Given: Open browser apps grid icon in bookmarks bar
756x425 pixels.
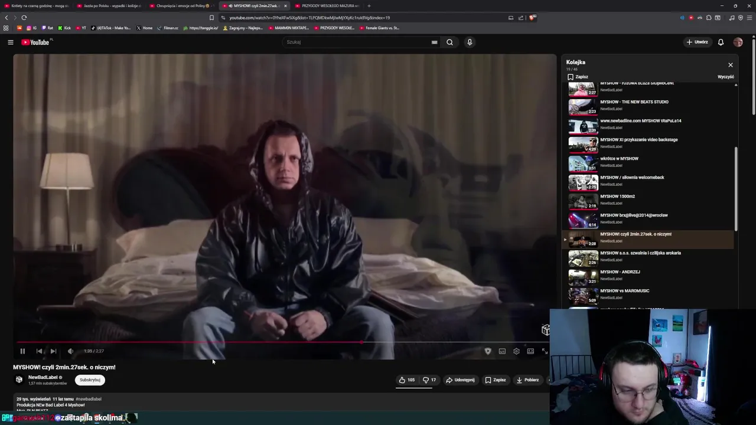Looking at the screenshot, I should coord(6,28).
